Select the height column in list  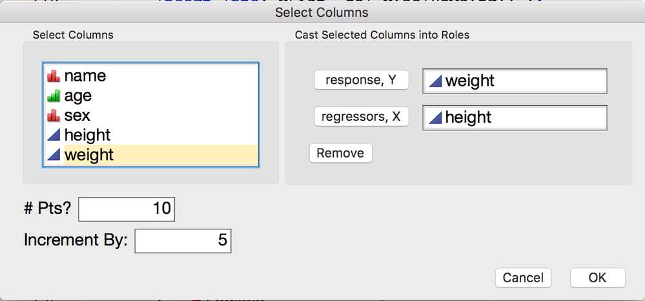[150, 135]
